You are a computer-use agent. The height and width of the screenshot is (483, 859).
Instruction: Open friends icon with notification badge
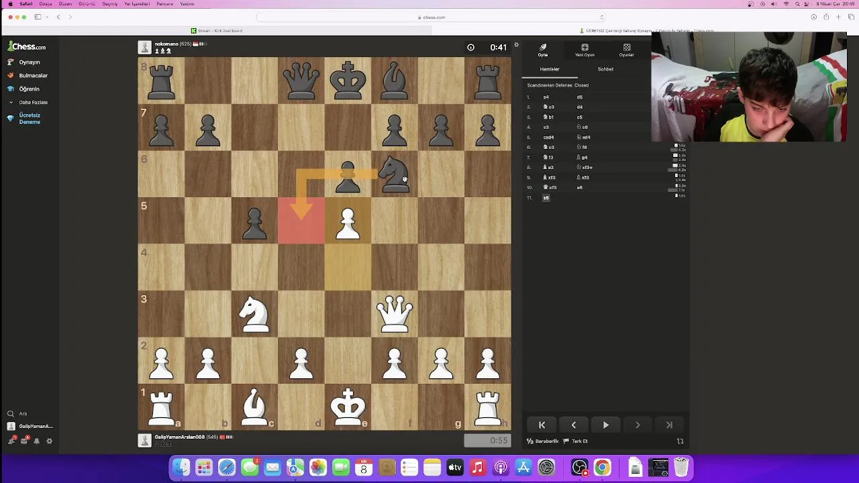coord(12,441)
